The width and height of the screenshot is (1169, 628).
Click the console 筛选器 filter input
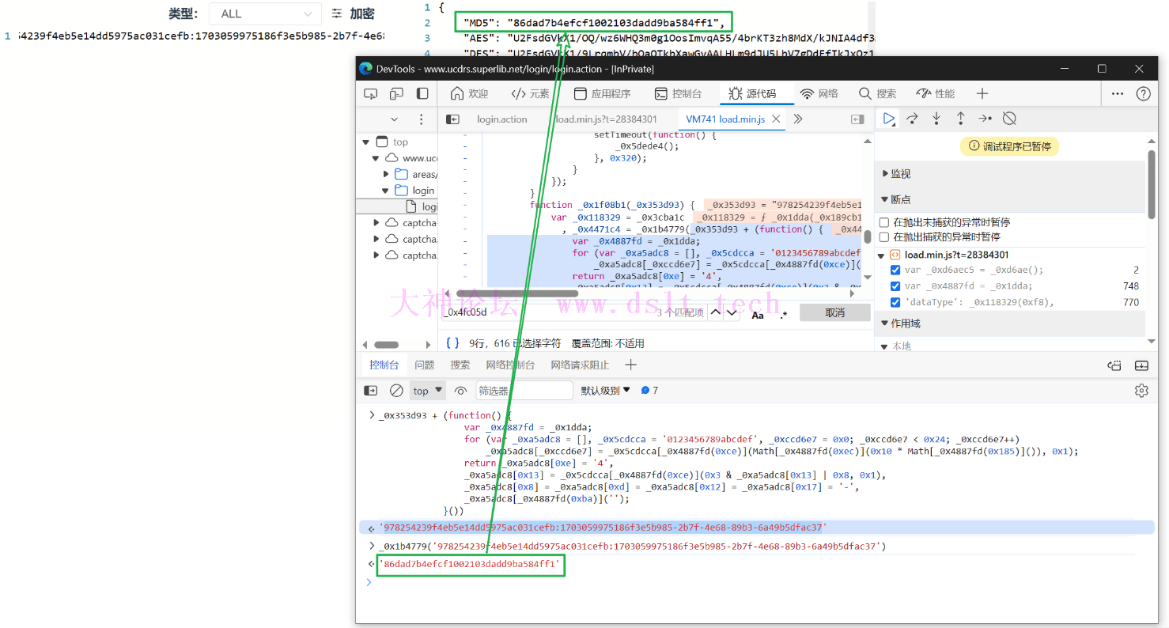click(524, 391)
